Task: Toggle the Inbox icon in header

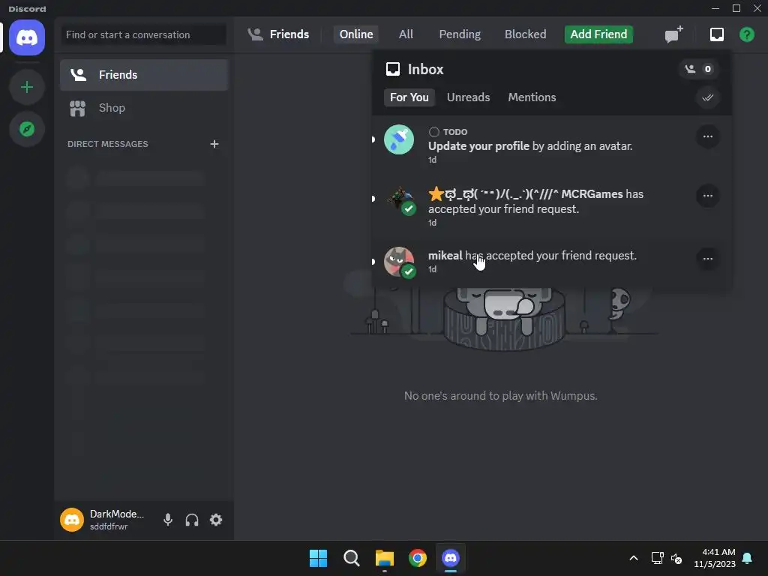Action: click(716, 34)
